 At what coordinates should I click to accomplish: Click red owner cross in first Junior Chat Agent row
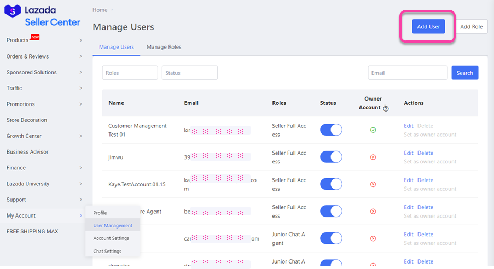tap(373, 238)
